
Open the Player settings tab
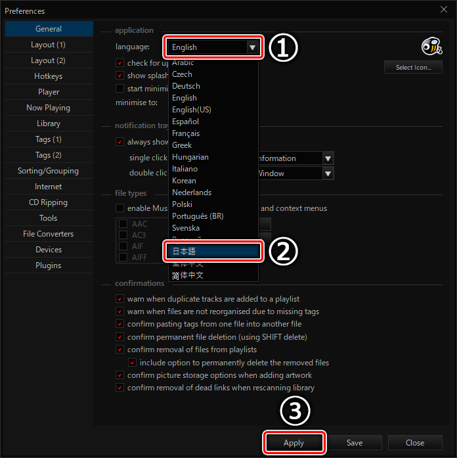pos(49,92)
